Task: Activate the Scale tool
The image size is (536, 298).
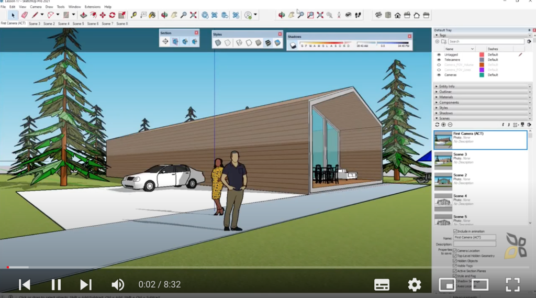Action: tap(121, 15)
